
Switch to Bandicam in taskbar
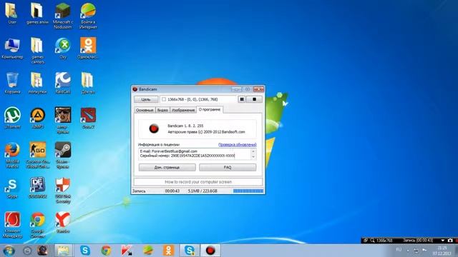(x=210, y=251)
